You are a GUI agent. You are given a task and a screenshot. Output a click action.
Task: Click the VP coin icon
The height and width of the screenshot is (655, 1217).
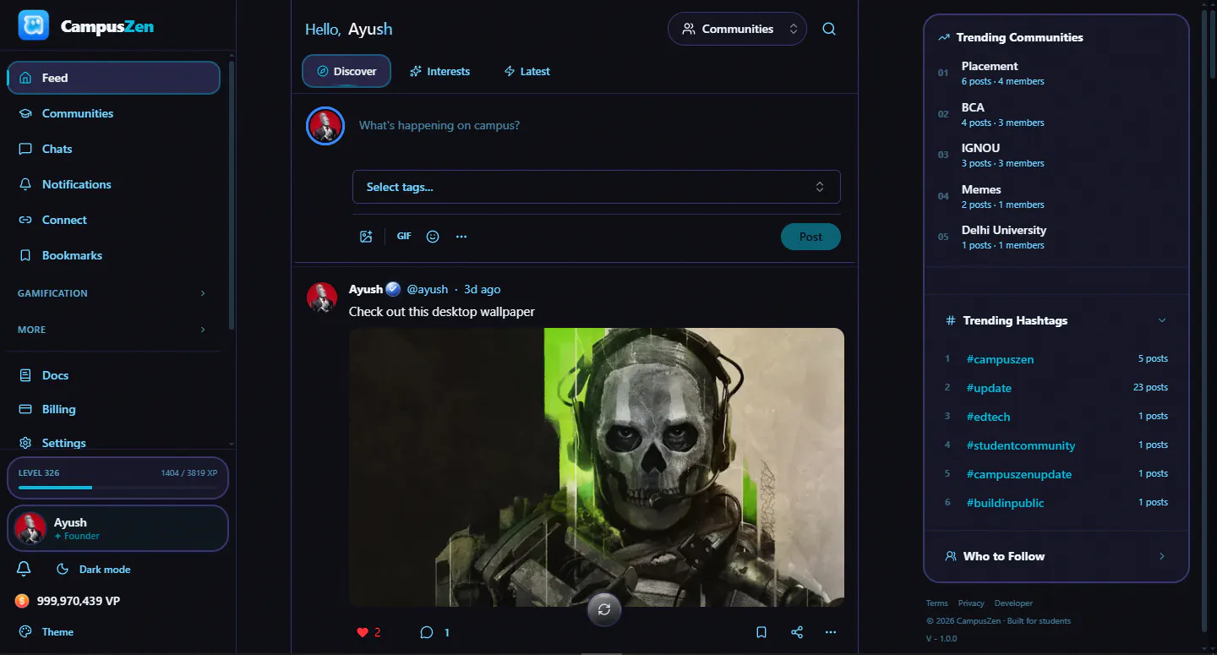coord(22,601)
